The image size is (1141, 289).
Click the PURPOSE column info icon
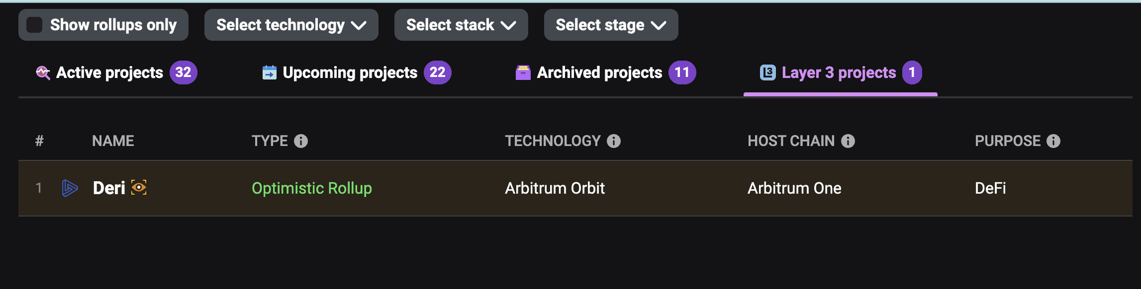pyautogui.click(x=1053, y=141)
